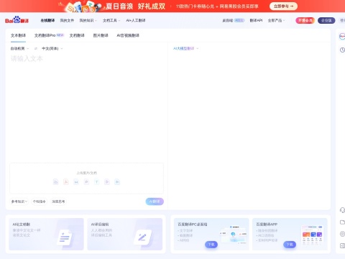345x259 pixels.
Task: Select 在线翻译 in the top navigation
Action: 47,20
